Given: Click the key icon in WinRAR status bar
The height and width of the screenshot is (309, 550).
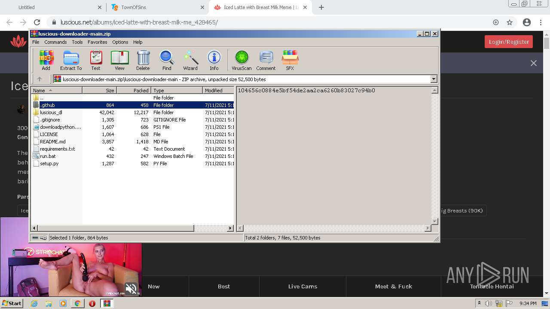Looking at the screenshot, I should 43,238.
